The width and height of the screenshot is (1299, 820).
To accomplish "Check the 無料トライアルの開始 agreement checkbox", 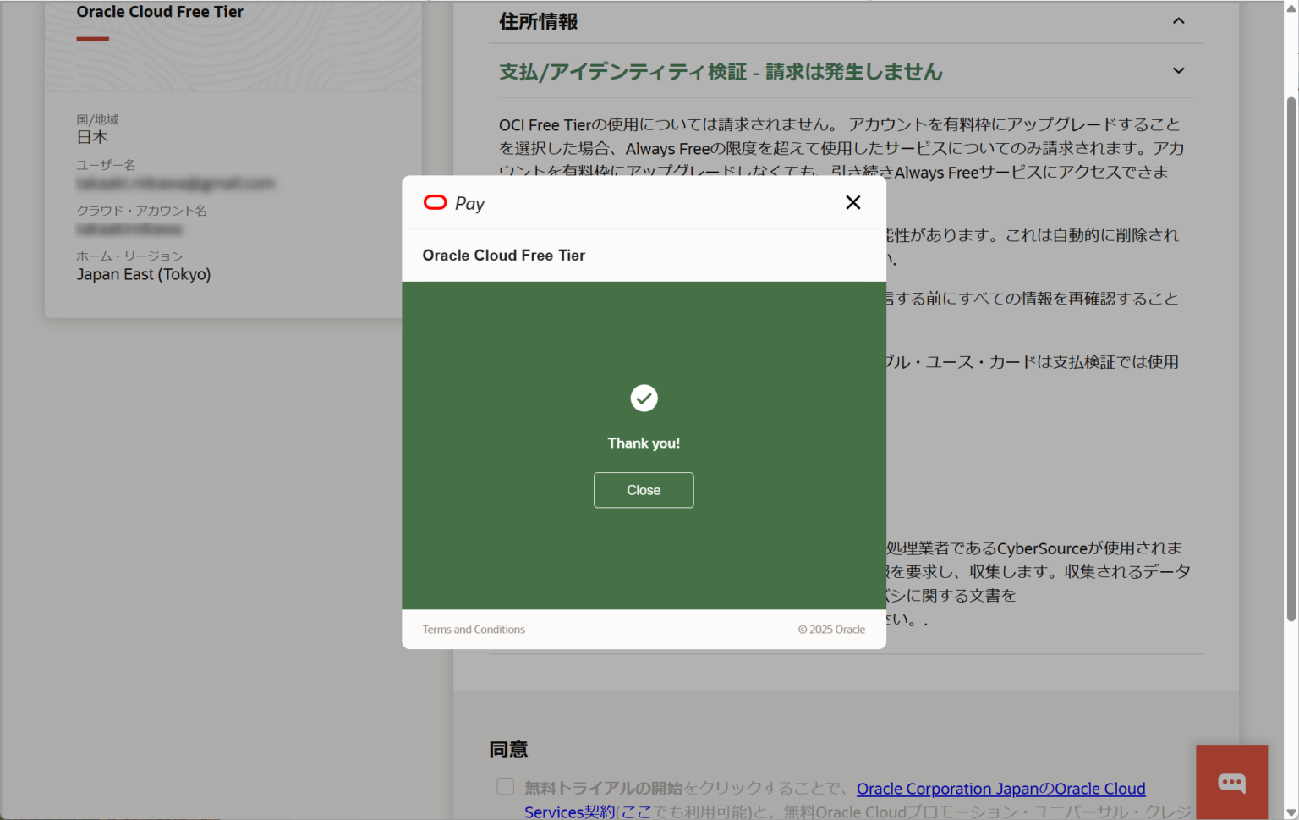I will click(x=505, y=786).
